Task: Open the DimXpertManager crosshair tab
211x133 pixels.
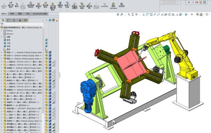Action: point(20,20)
